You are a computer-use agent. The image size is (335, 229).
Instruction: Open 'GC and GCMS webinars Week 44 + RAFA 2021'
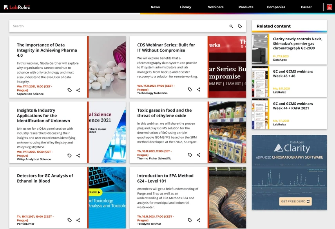(x=293, y=106)
